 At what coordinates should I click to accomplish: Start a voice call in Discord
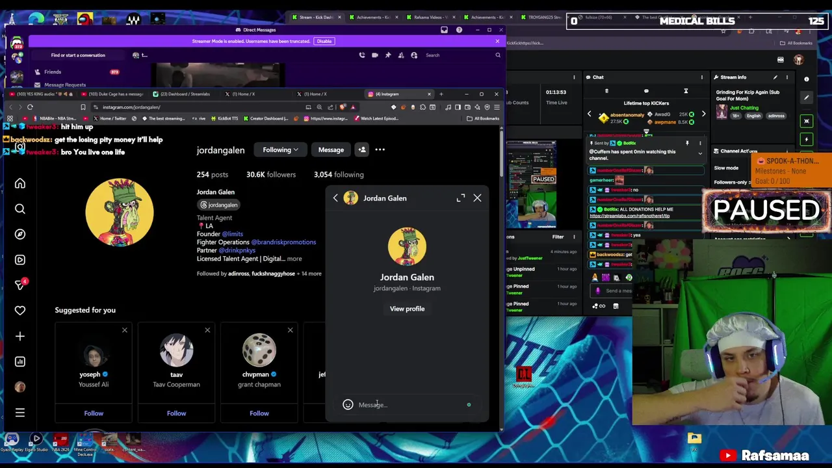click(362, 55)
